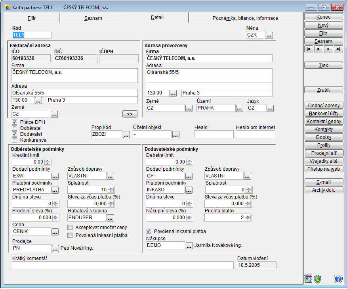Screen dimensions: 347x289
Task: Check Akceptovat množst.ceny option
Action: [x=70, y=227]
